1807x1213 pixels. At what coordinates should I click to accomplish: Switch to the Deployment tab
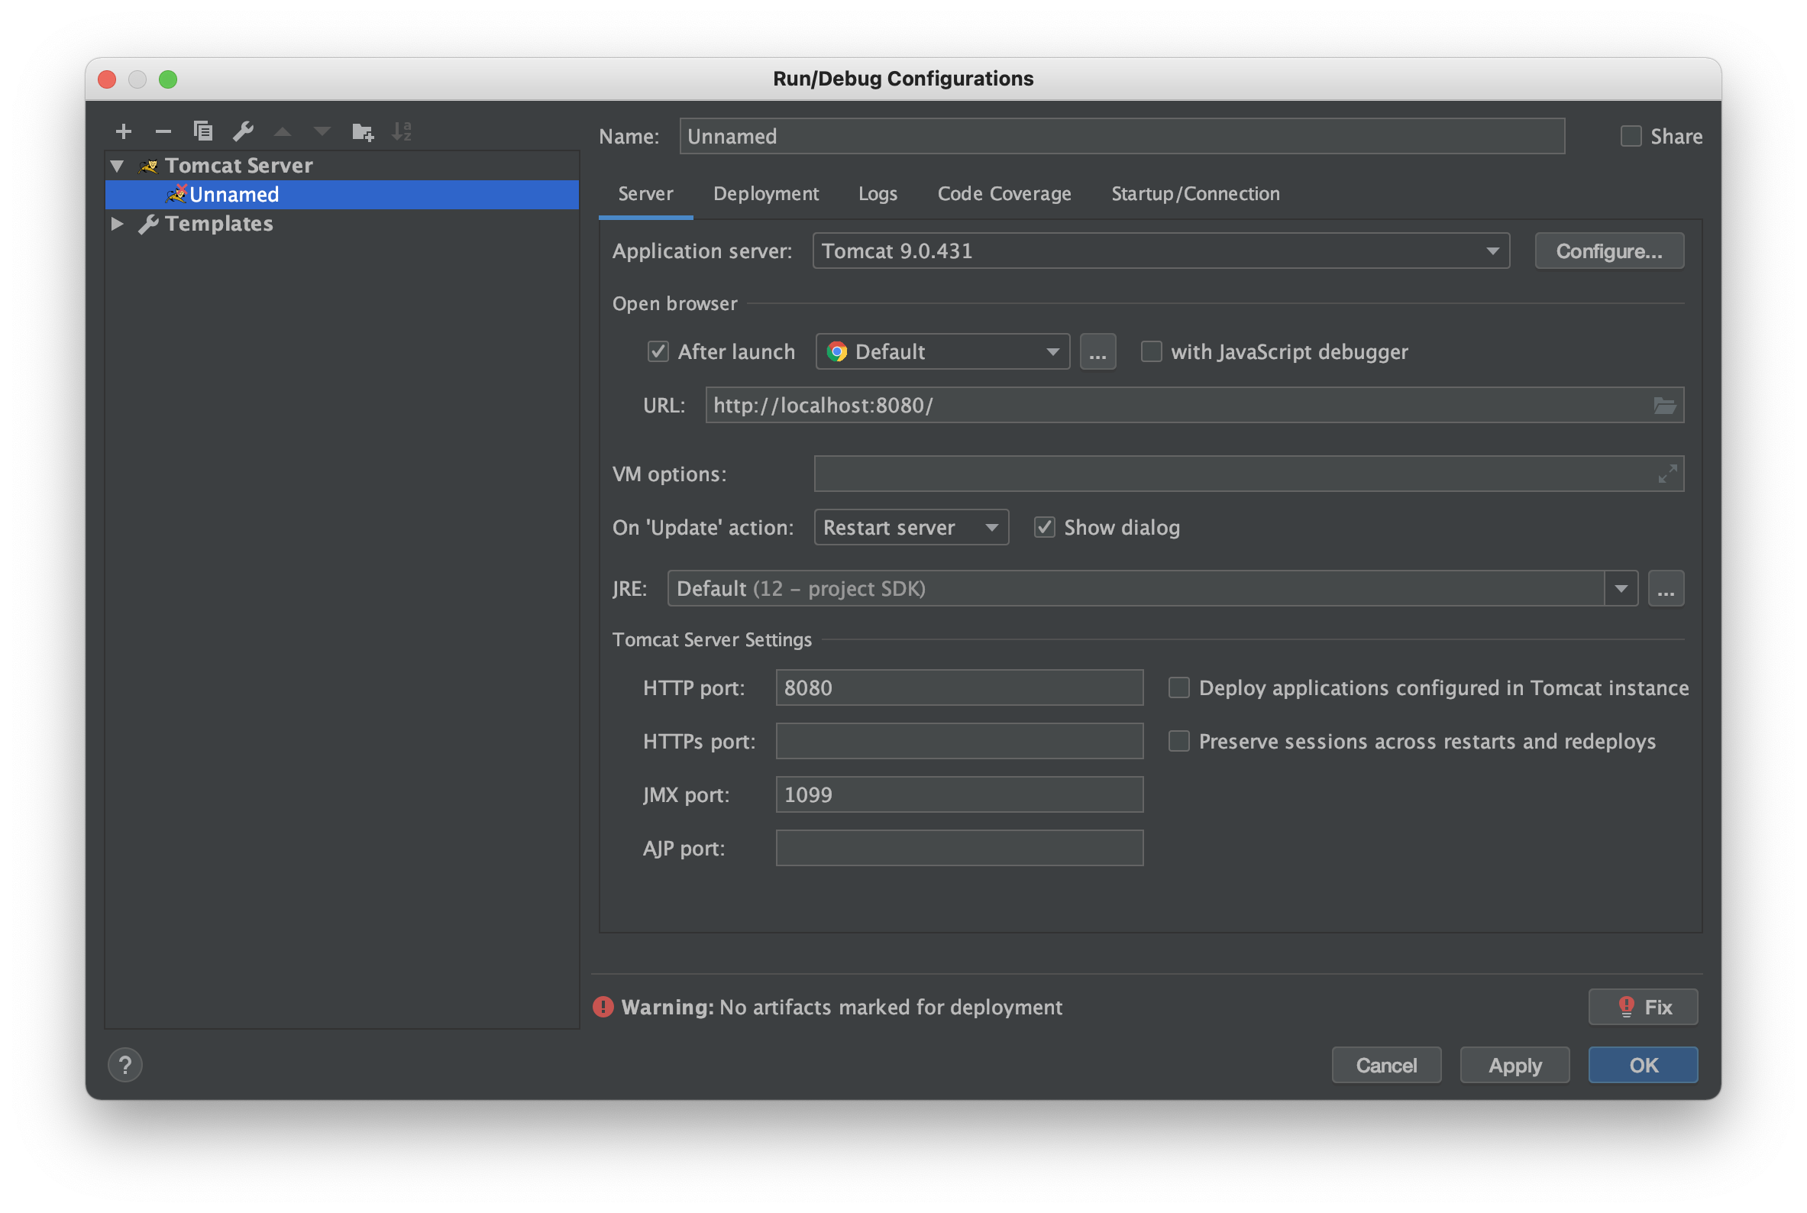[x=765, y=193]
